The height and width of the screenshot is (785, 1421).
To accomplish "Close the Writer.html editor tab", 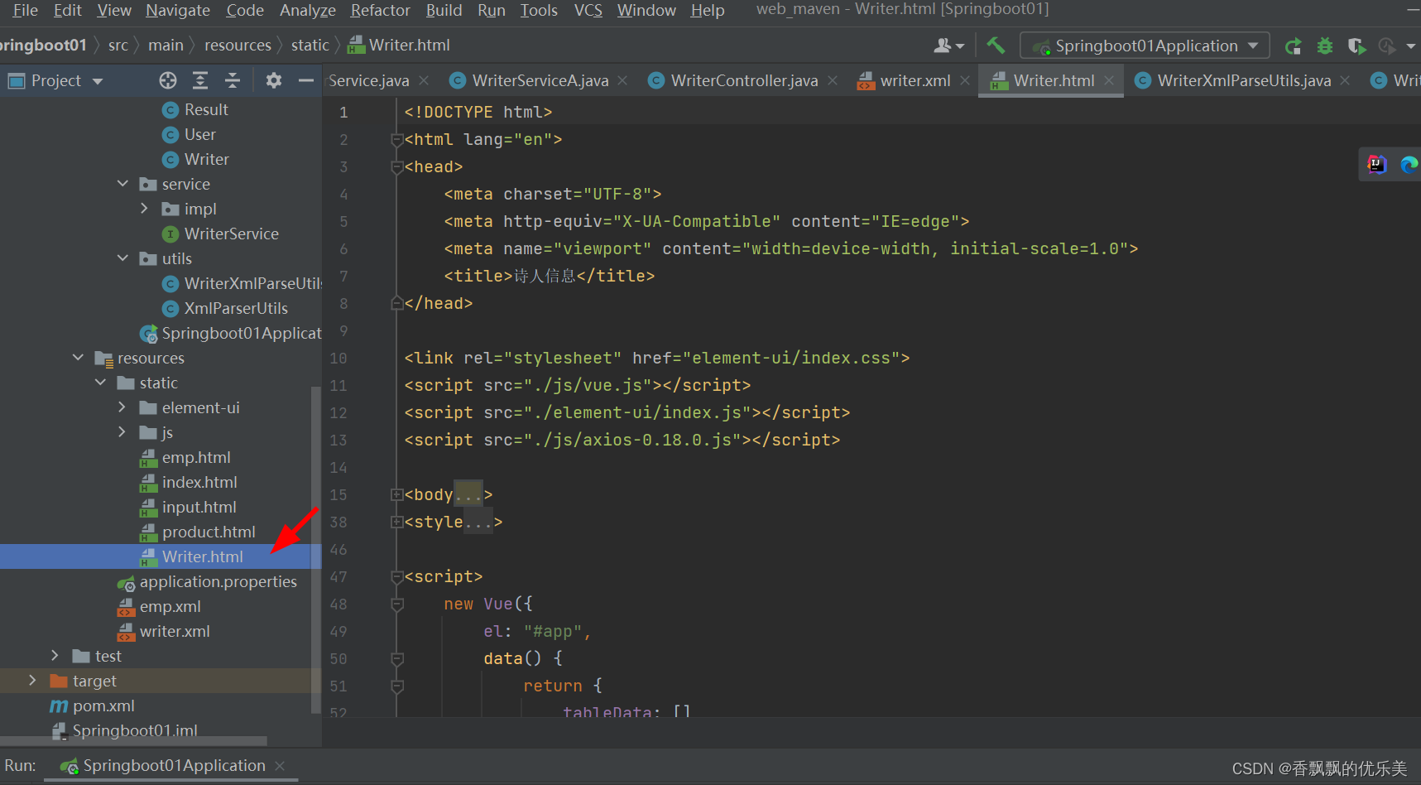I will pos(1108,80).
